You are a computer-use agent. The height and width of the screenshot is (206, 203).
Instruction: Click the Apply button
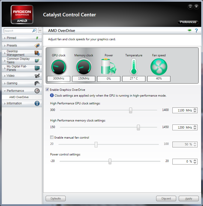click(189, 198)
